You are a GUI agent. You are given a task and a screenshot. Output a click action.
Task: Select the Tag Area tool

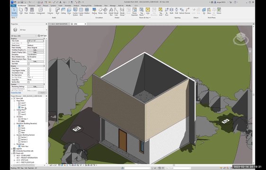160,11
